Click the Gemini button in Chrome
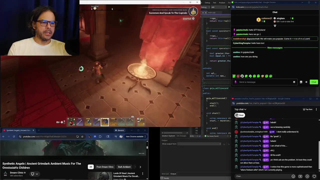 point(119,130)
